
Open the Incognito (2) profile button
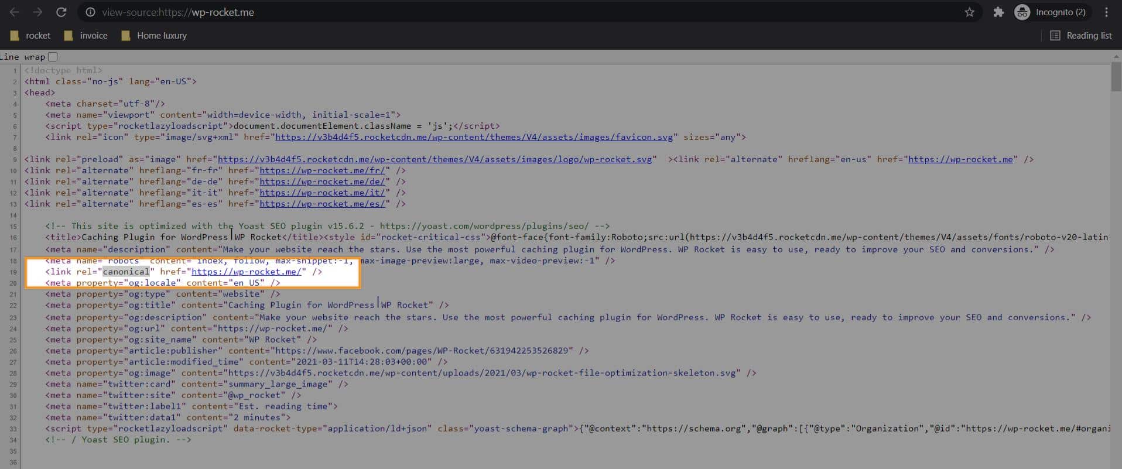coord(1051,12)
